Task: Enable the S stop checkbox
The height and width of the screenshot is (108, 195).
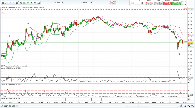Action: pyautogui.click(x=183, y=1)
